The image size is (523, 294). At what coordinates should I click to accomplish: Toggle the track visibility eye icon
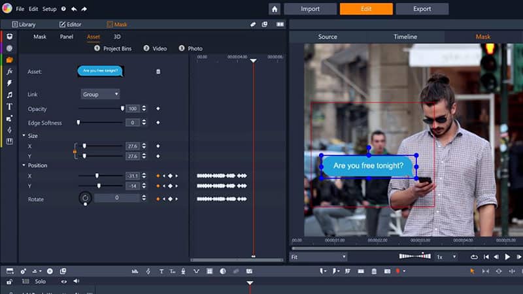64,282
